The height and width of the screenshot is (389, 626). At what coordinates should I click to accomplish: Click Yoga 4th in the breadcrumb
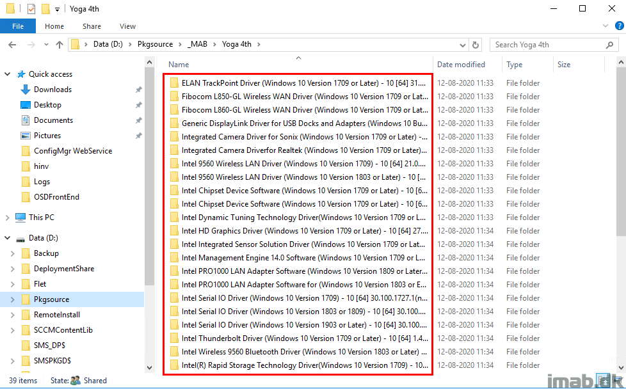pos(237,44)
